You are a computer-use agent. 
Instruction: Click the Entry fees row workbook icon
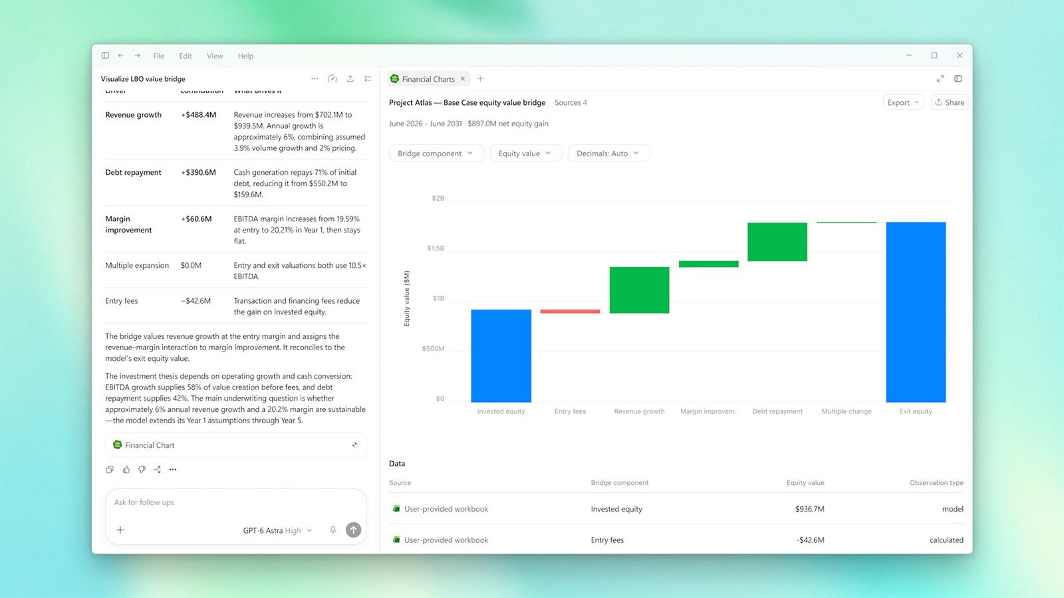click(396, 540)
